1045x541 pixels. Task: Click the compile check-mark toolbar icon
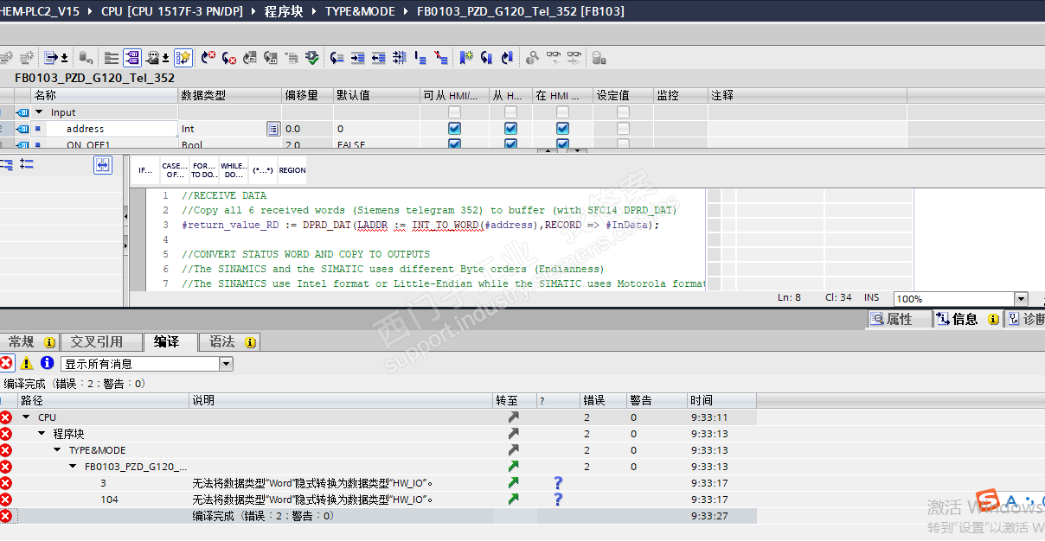312,58
